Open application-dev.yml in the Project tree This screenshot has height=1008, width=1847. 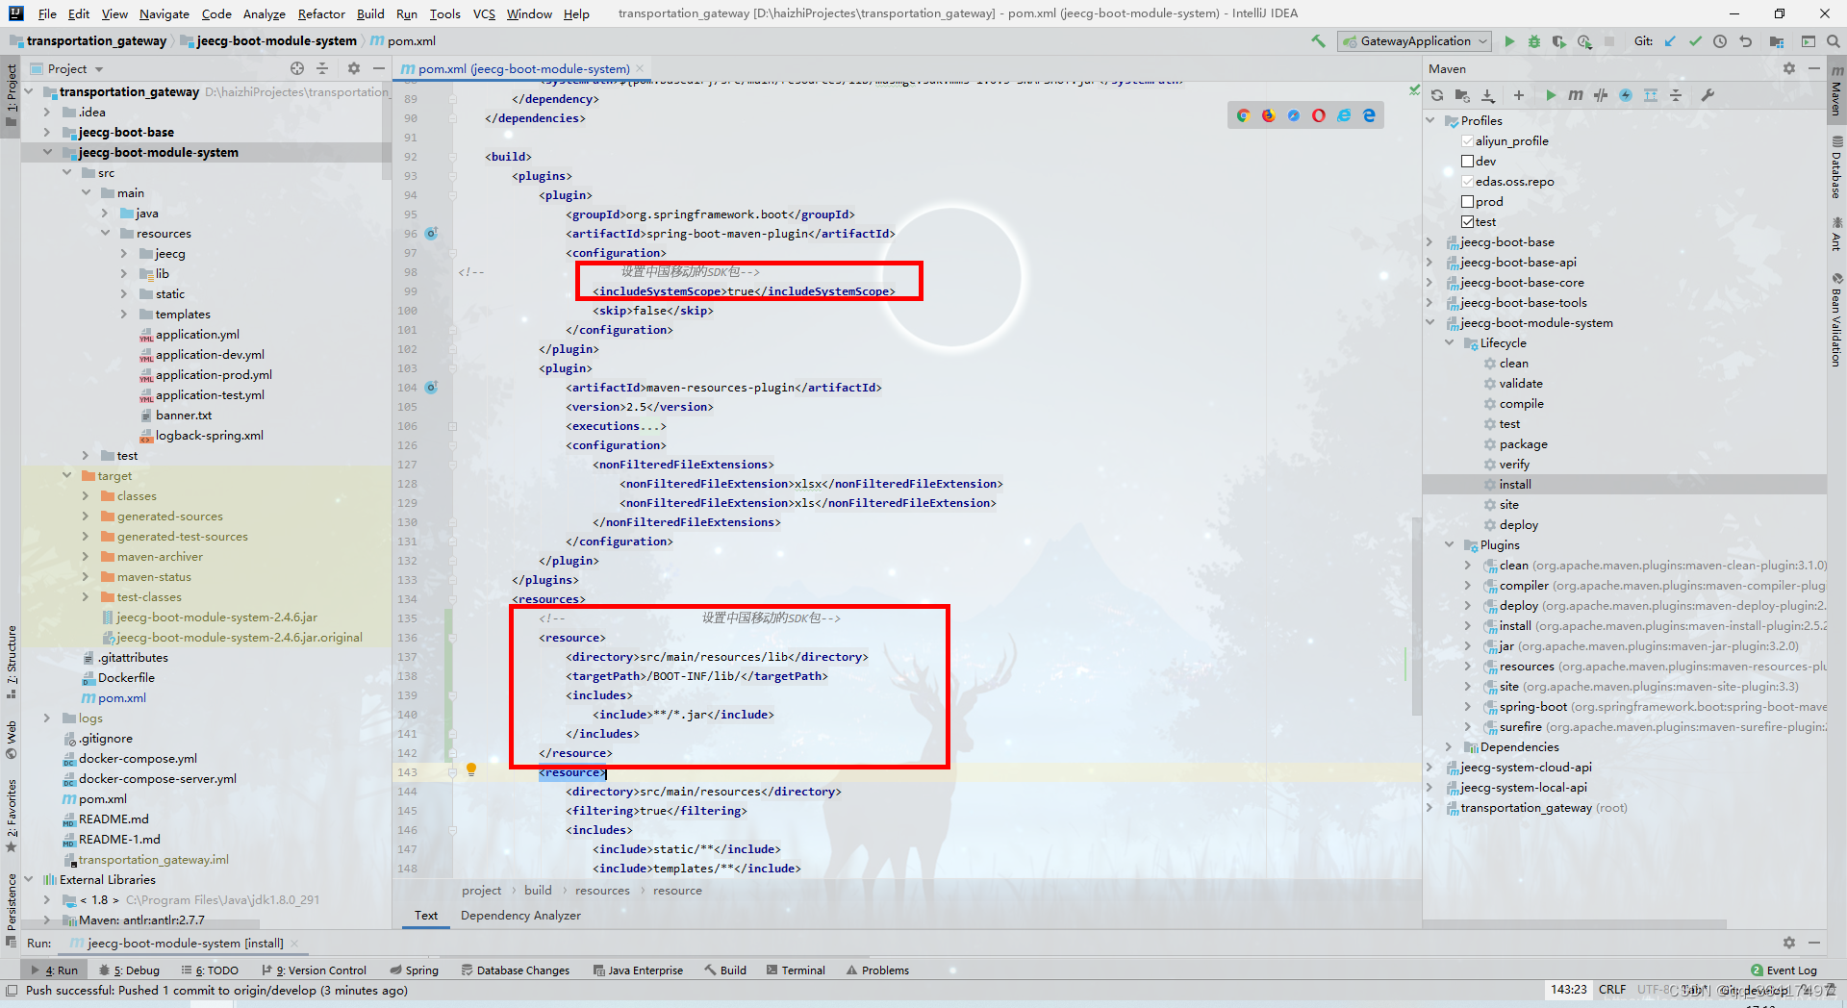[210, 354]
